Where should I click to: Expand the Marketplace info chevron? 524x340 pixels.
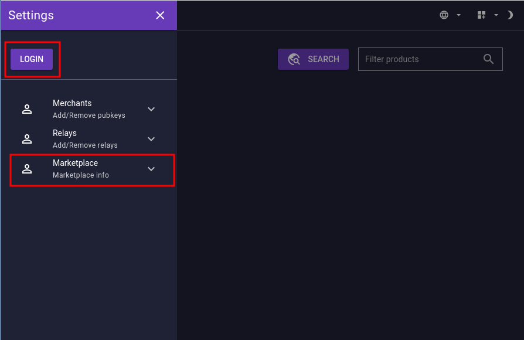point(151,169)
